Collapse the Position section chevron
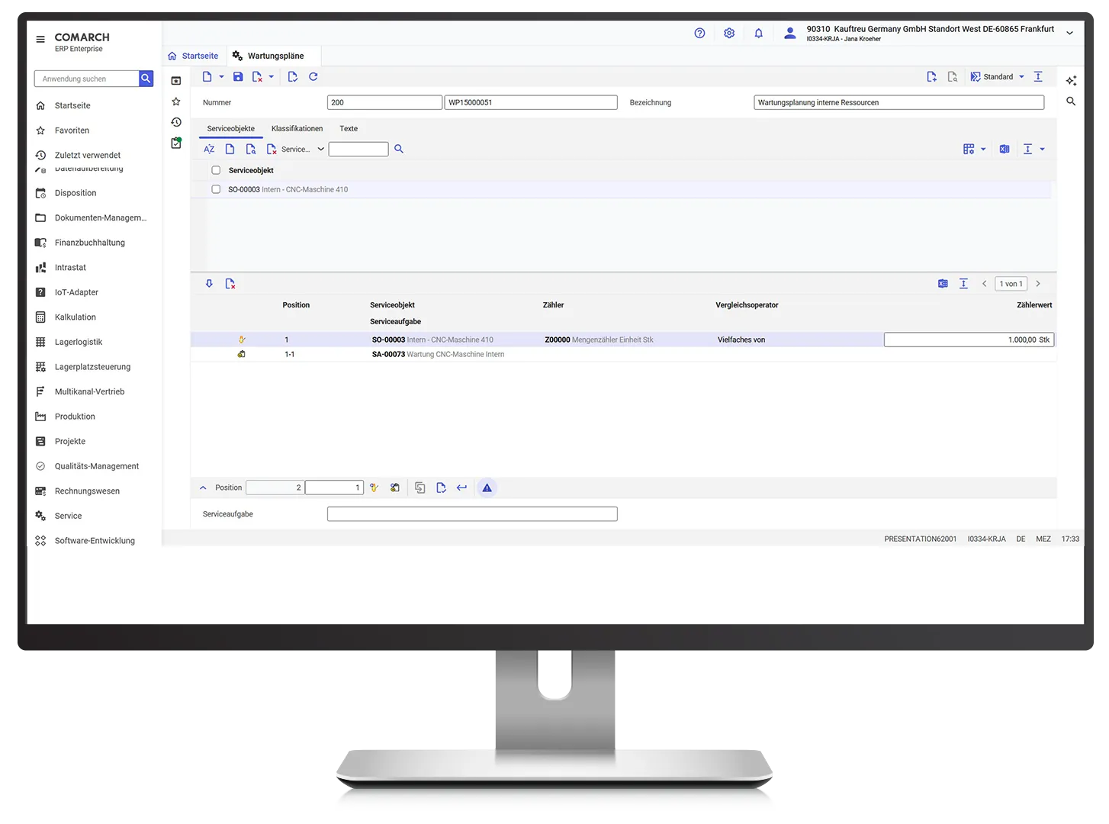 click(203, 488)
